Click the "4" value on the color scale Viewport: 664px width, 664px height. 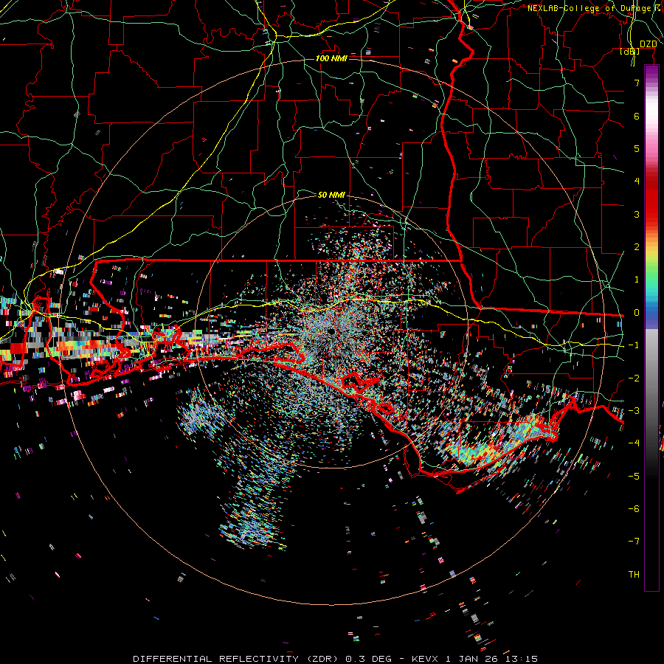click(x=637, y=181)
